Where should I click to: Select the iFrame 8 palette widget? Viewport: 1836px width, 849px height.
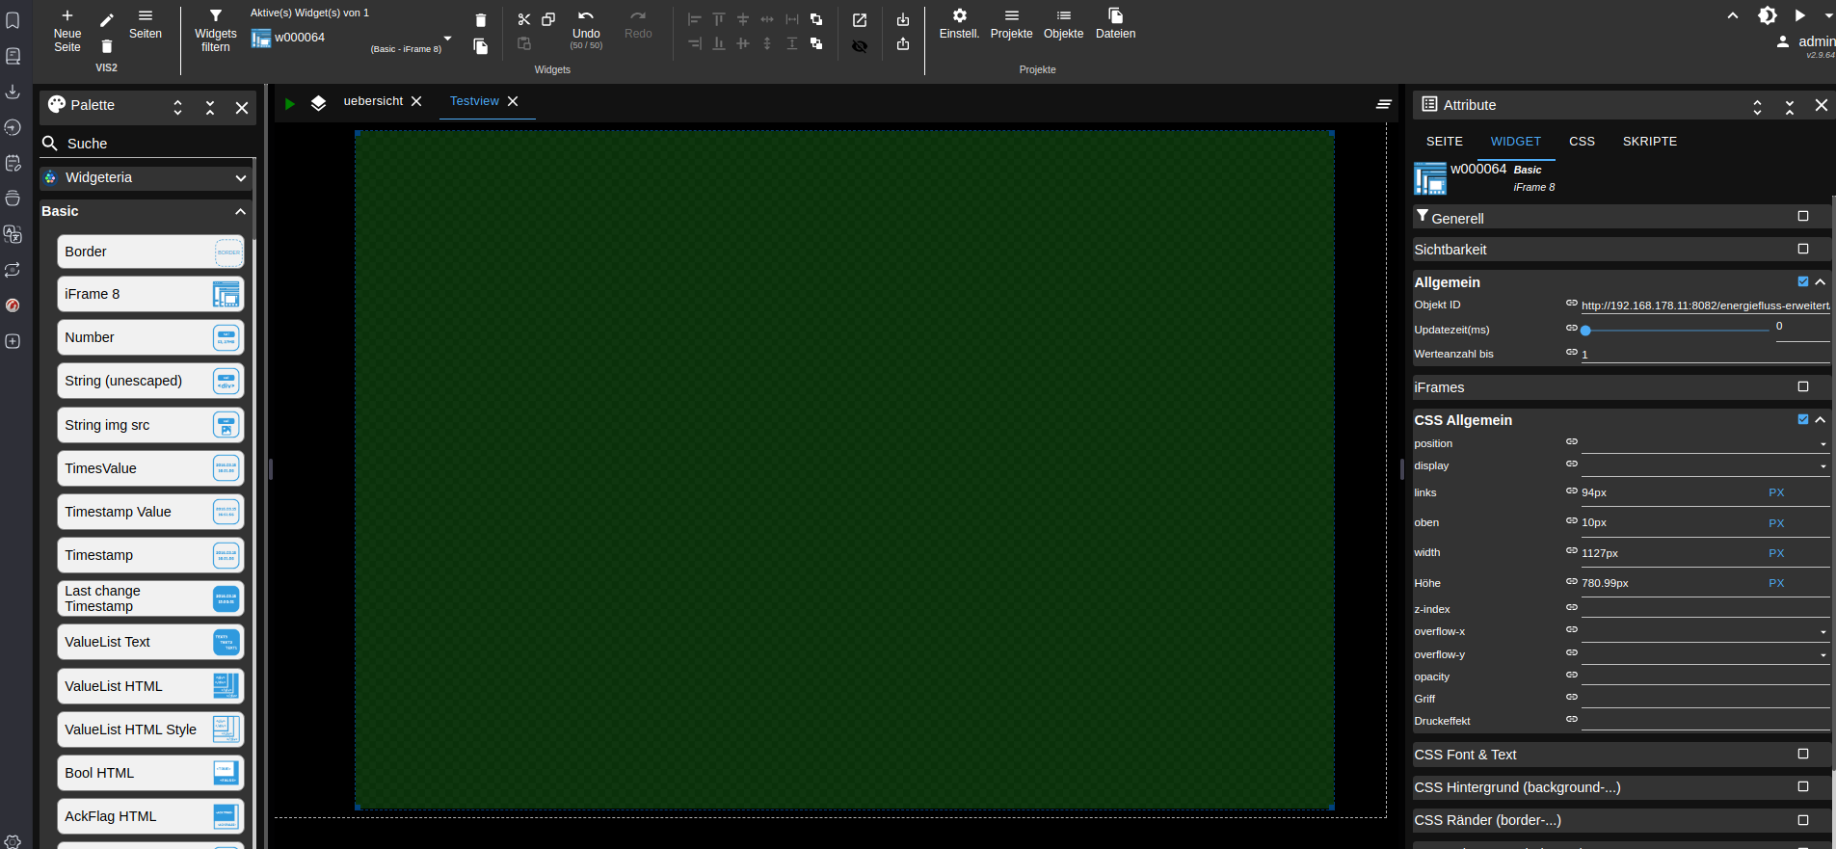tap(150, 294)
